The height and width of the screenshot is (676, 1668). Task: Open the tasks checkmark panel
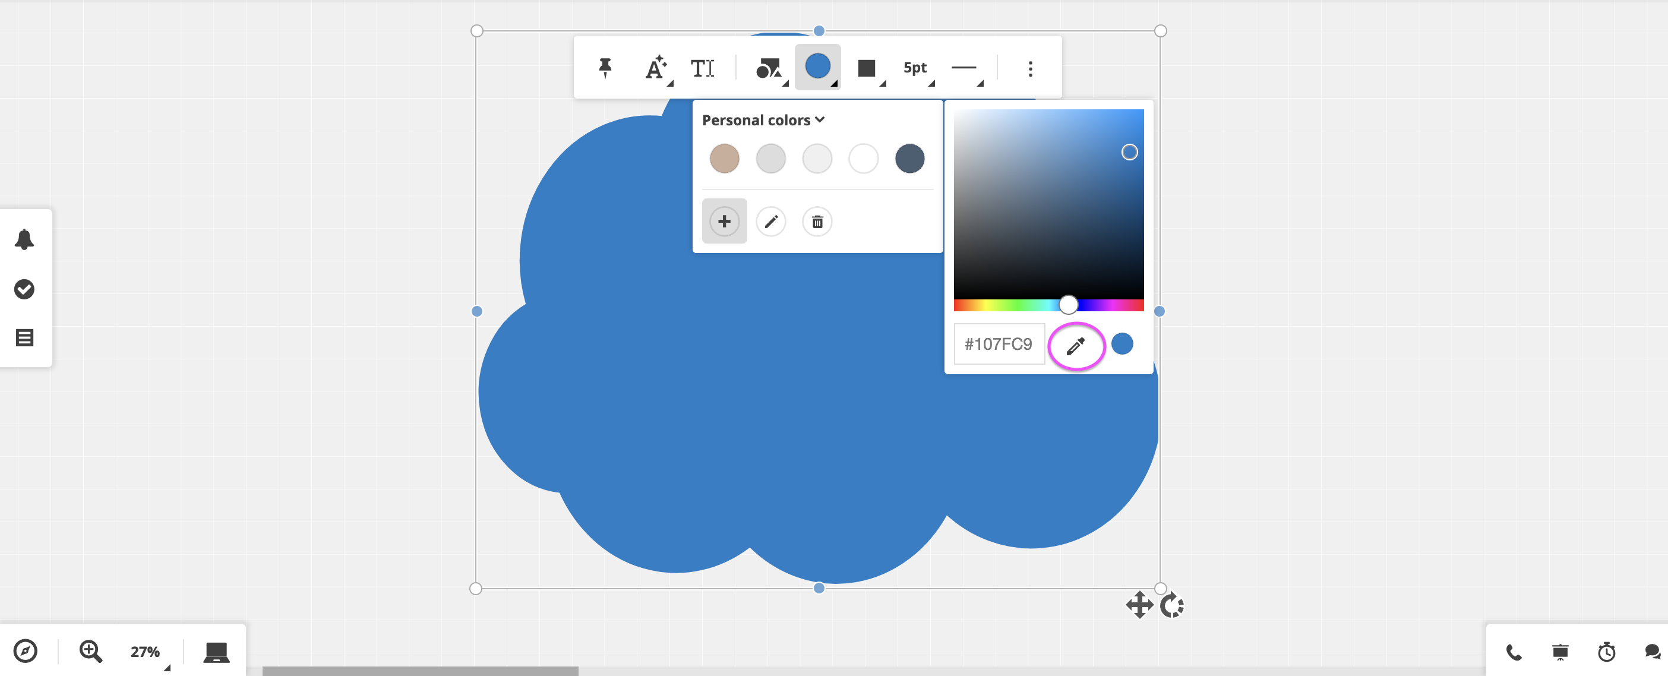click(x=24, y=289)
